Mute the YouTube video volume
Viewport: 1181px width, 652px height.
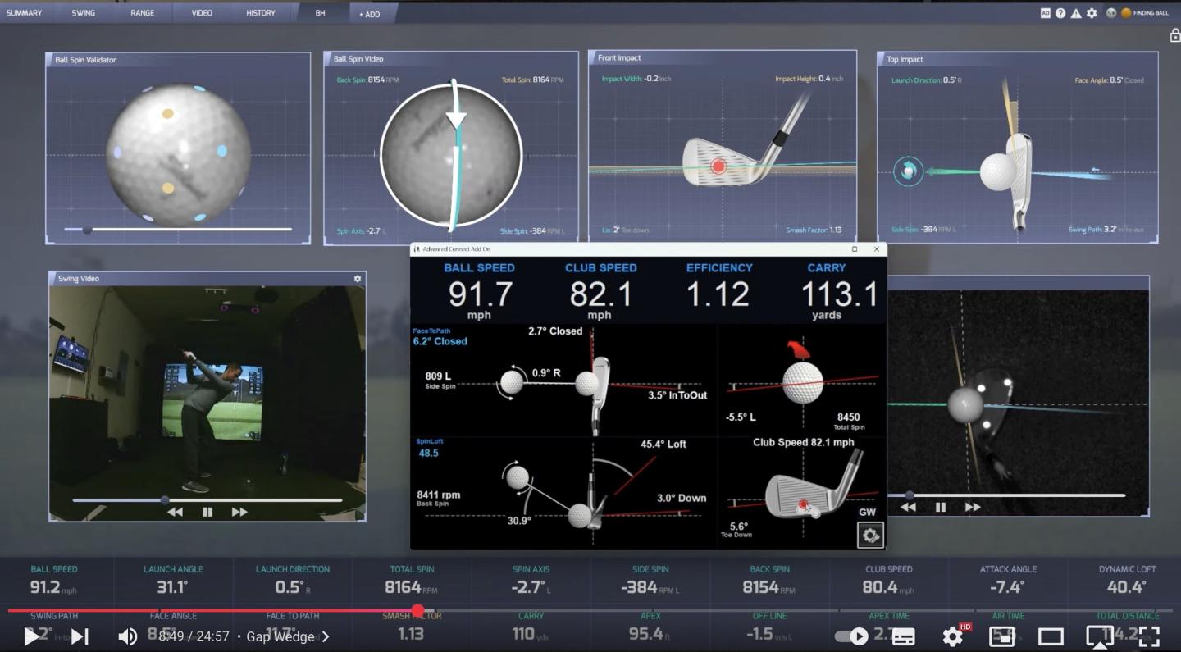coord(128,636)
